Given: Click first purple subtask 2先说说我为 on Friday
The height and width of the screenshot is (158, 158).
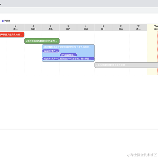Looking at the screenshot, I should [x=51, y=51].
